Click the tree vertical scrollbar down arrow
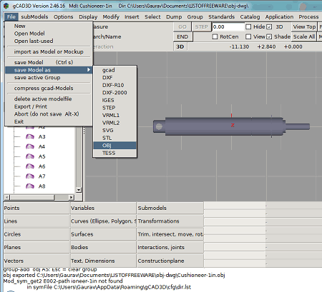 tap(79, 190)
